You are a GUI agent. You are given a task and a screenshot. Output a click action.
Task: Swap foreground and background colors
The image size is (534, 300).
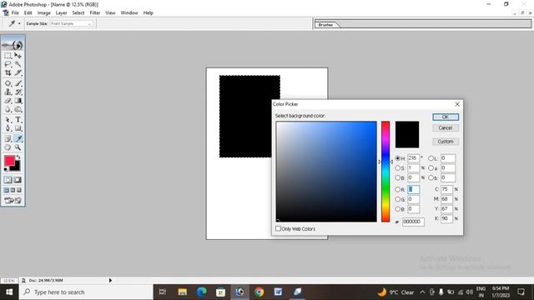tap(18, 157)
